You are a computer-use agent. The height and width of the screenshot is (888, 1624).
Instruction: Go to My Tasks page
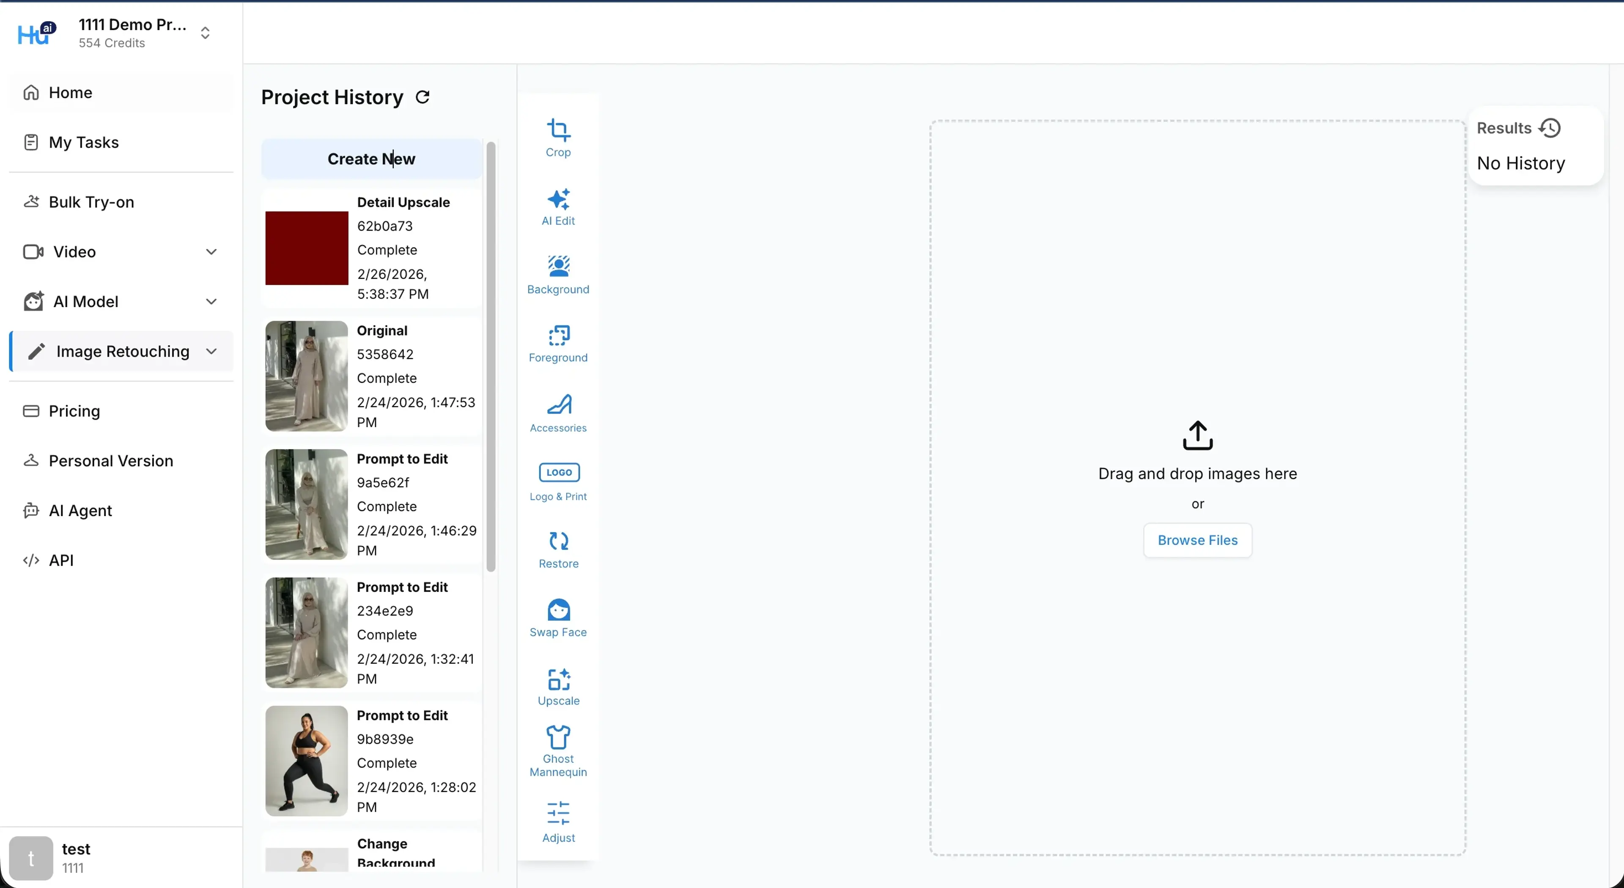tap(83, 143)
